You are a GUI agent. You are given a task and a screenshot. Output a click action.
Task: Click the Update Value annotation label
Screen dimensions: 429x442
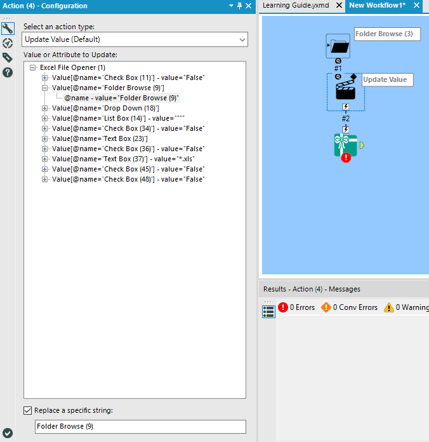[388, 80]
